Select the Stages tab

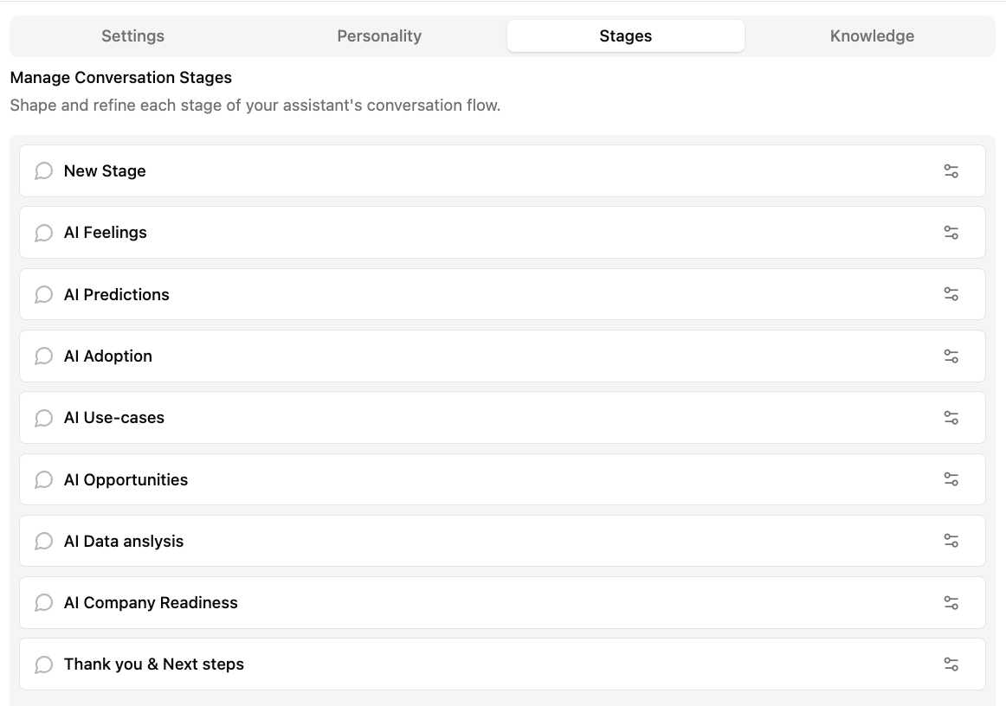coord(626,36)
